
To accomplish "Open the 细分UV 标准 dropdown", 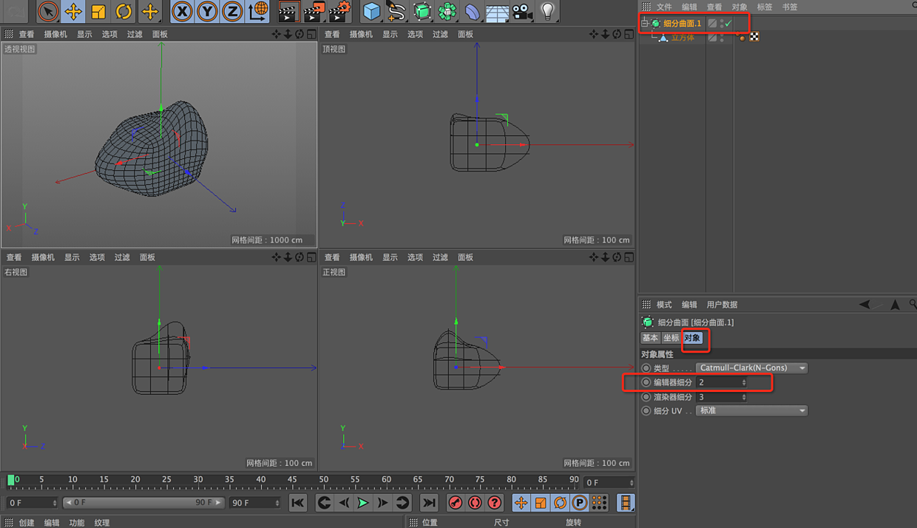I will 751,410.
